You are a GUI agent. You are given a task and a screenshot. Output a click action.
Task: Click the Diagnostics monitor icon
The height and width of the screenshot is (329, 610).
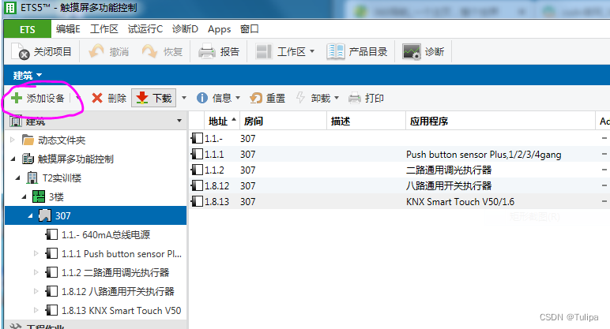(x=411, y=51)
